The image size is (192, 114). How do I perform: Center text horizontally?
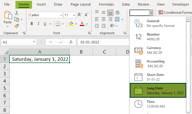click(x=104, y=19)
